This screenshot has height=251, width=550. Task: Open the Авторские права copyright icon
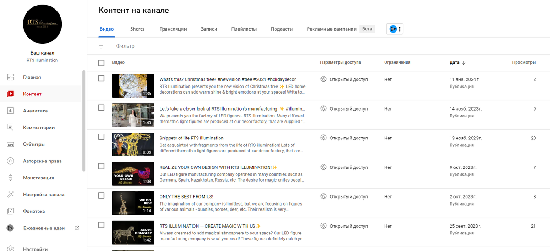pyautogui.click(x=10, y=161)
